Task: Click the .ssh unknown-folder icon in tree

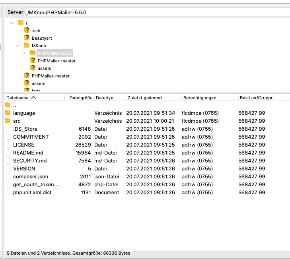Action: click(27, 31)
